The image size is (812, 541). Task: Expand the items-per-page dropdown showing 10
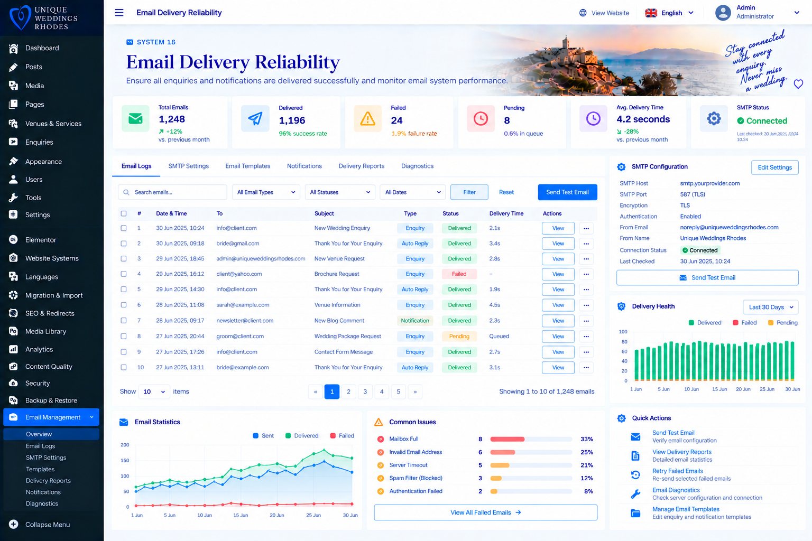coord(154,391)
